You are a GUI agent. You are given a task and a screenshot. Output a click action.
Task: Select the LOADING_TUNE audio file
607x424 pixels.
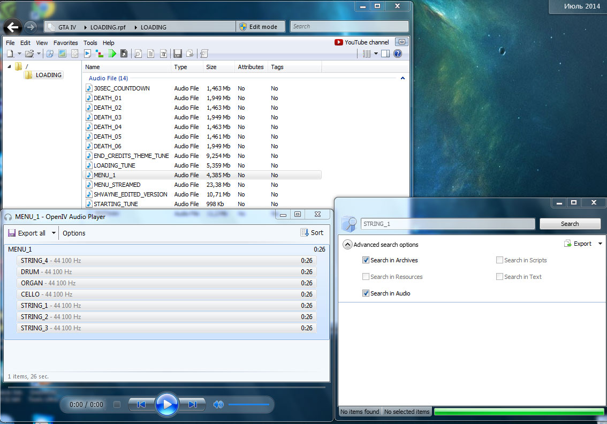coord(114,165)
